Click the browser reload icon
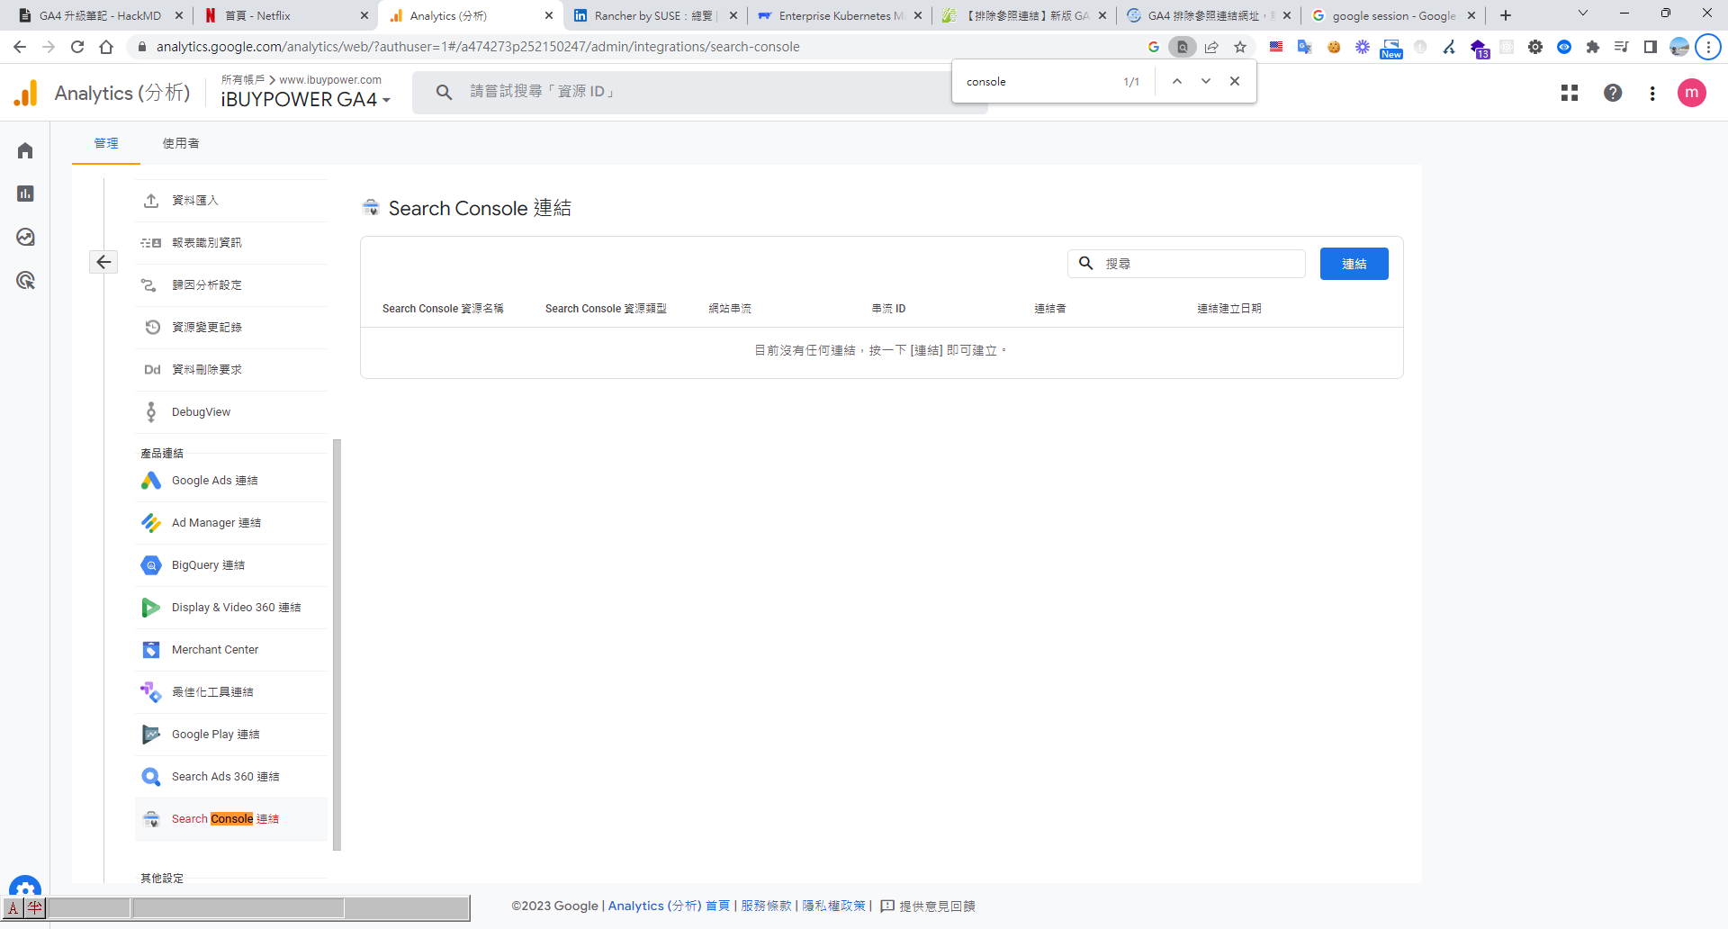This screenshot has width=1728, height=929. [x=77, y=47]
